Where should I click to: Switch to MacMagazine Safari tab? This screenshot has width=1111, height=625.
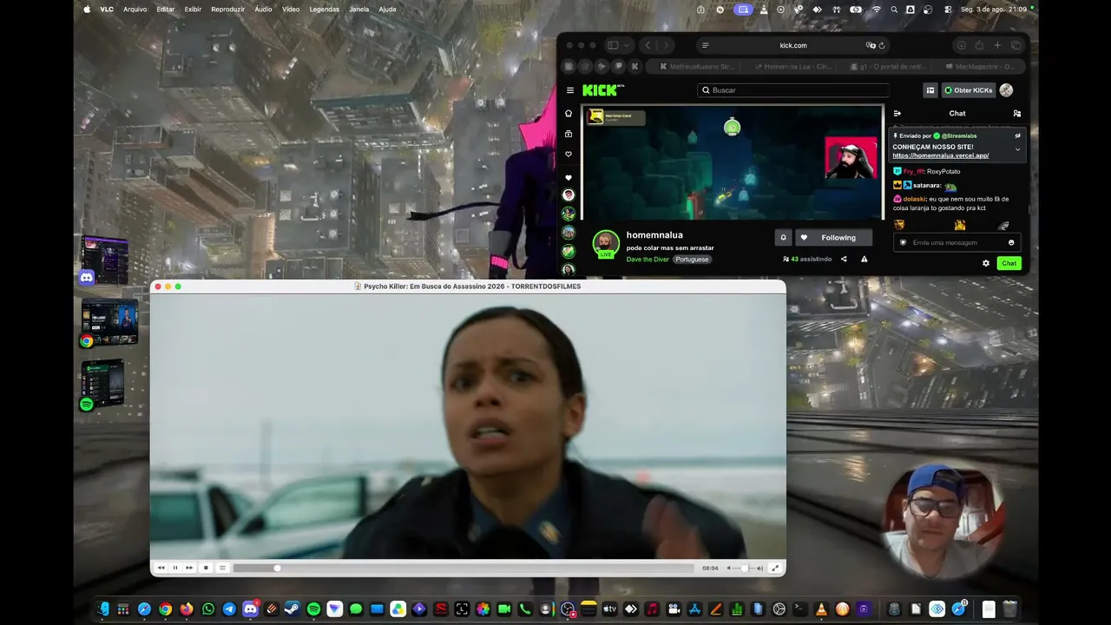979,66
